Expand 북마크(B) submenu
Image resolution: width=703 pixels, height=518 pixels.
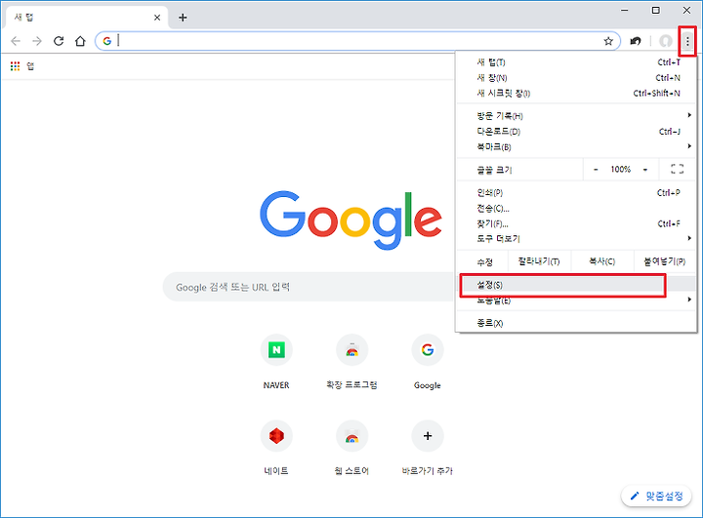point(576,146)
